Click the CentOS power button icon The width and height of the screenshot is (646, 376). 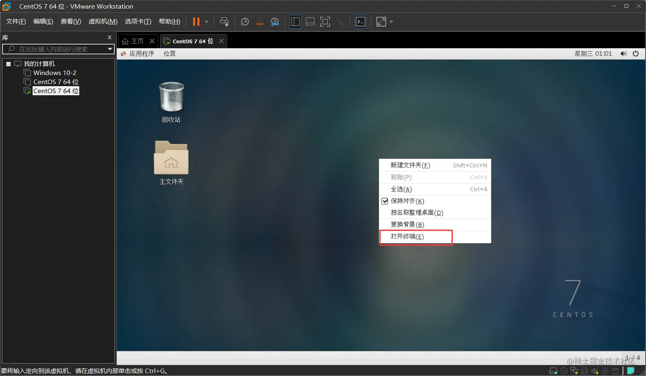(x=636, y=54)
